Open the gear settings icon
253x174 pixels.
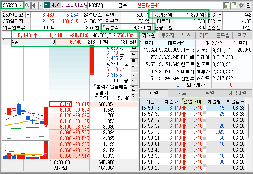click(x=241, y=5)
